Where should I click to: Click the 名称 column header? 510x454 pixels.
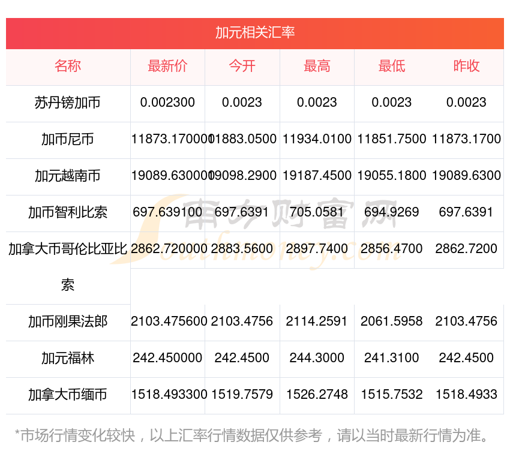68,66
